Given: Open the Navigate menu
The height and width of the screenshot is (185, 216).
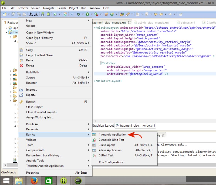Looking at the screenshot, I should point(49,8).
